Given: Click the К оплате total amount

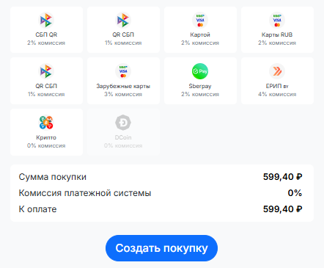Looking at the screenshot, I should 282,209.
